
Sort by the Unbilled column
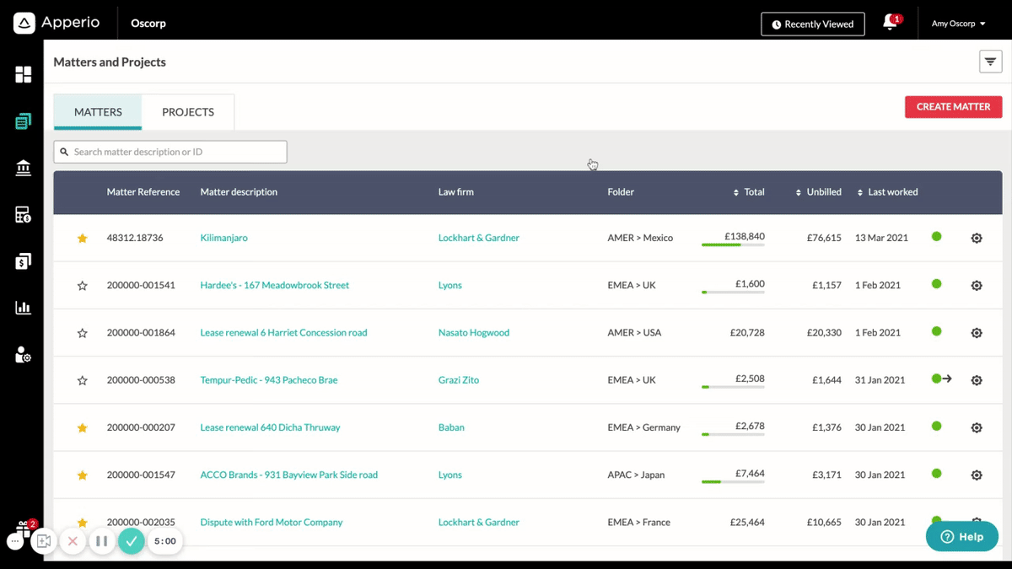click(x=818, y=192)
